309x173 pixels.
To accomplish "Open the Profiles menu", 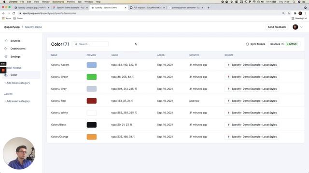I will click(x=71, y=2).
